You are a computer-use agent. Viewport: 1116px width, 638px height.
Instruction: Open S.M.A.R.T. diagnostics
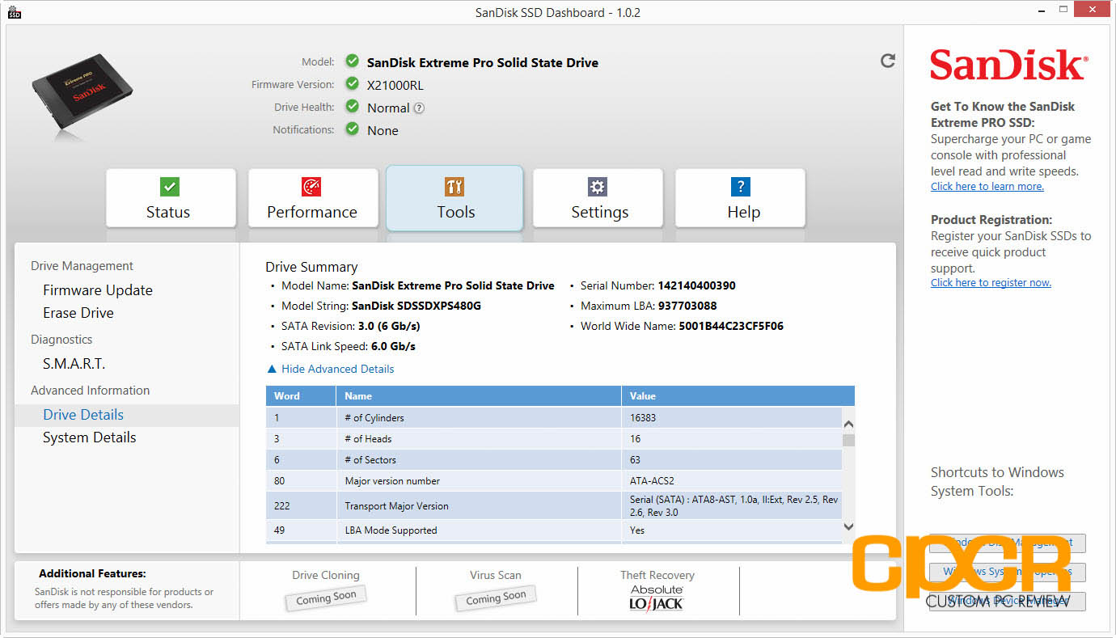click(x=74, y=364)
